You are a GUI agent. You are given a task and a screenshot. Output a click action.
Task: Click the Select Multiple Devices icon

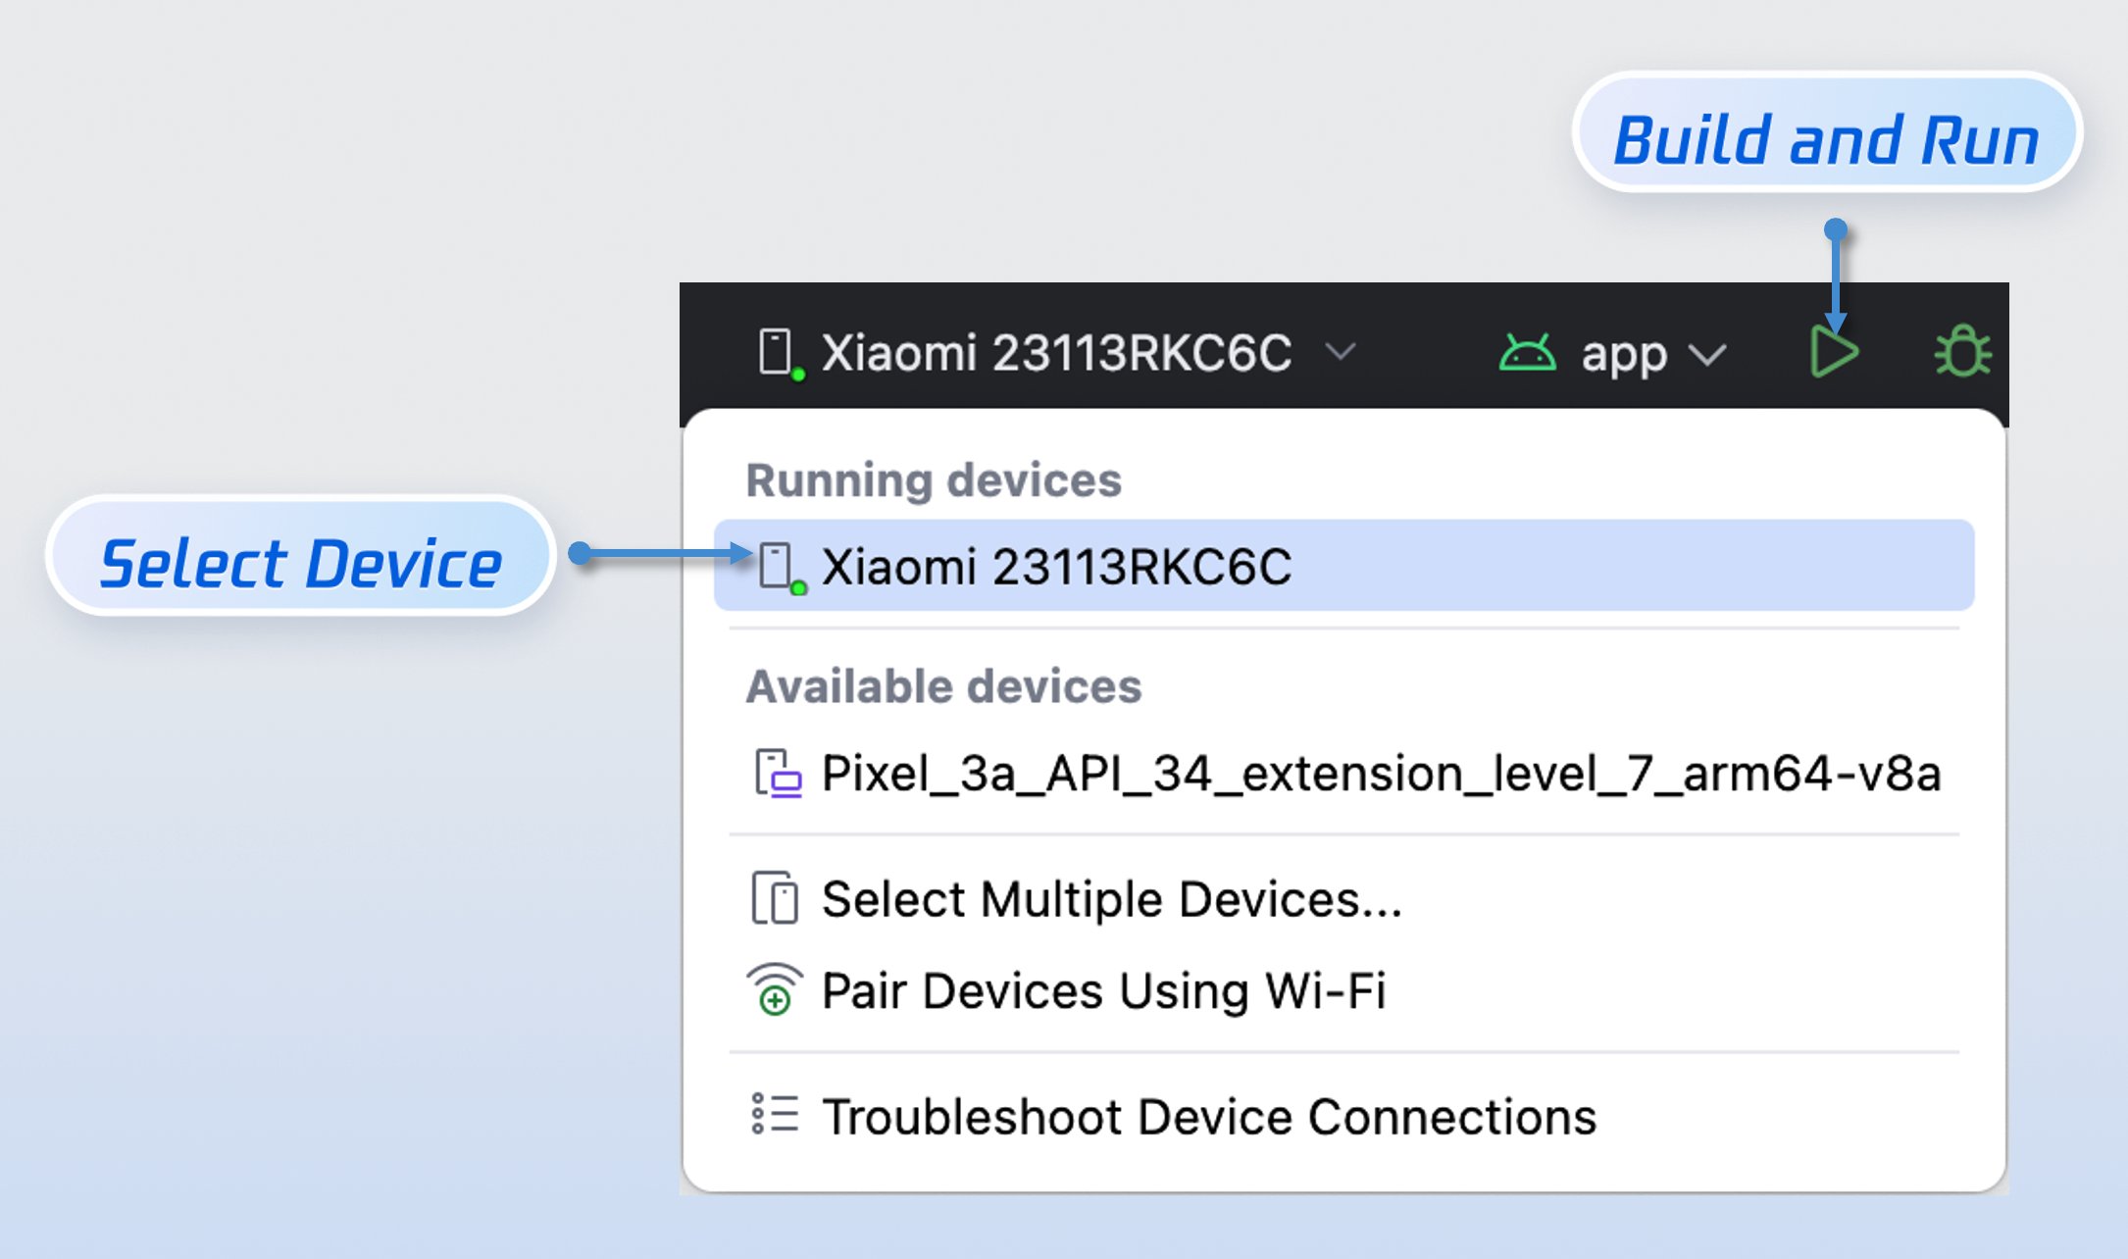coord(775,898)
